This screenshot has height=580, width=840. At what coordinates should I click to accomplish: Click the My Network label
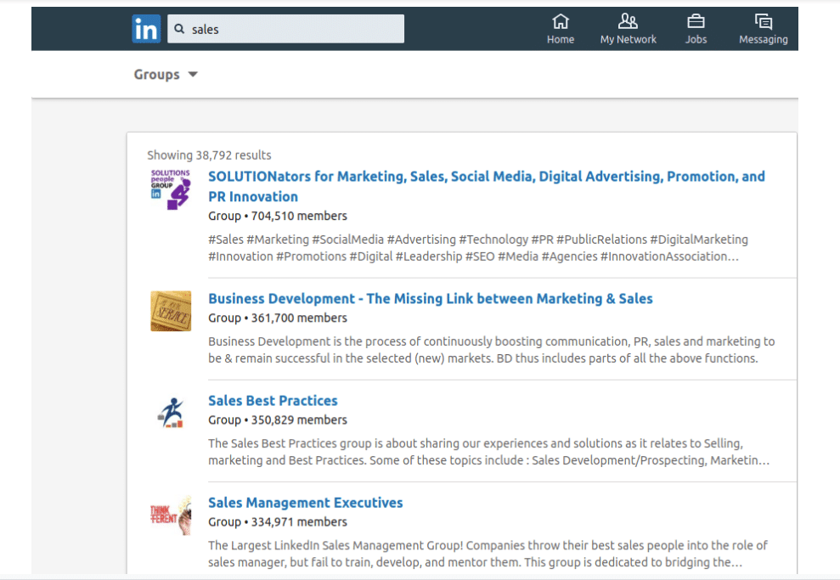click(x=628, y=40)
